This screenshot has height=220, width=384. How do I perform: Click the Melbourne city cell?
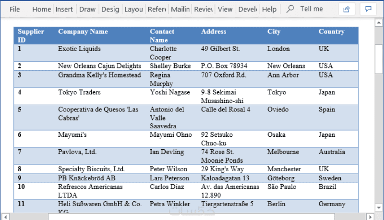(289, 156)
